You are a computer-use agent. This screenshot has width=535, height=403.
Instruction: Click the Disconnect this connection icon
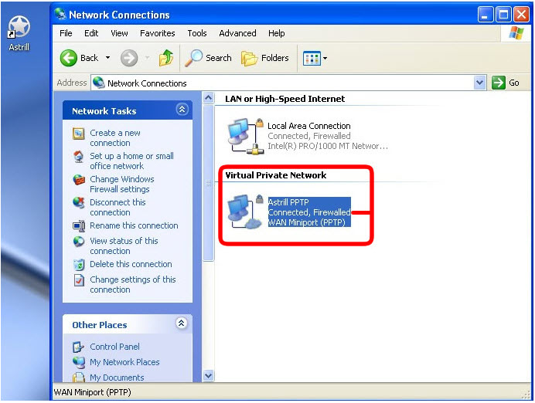click(x=79, y=203)
